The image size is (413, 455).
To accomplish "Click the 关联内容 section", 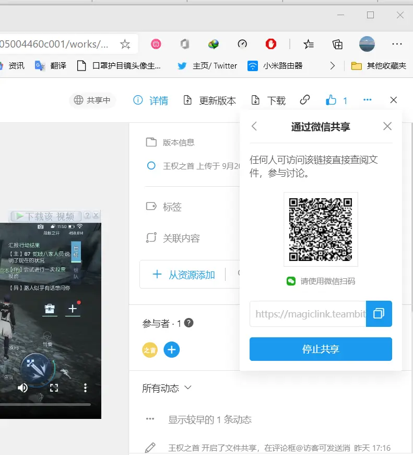I will [173, 238].
